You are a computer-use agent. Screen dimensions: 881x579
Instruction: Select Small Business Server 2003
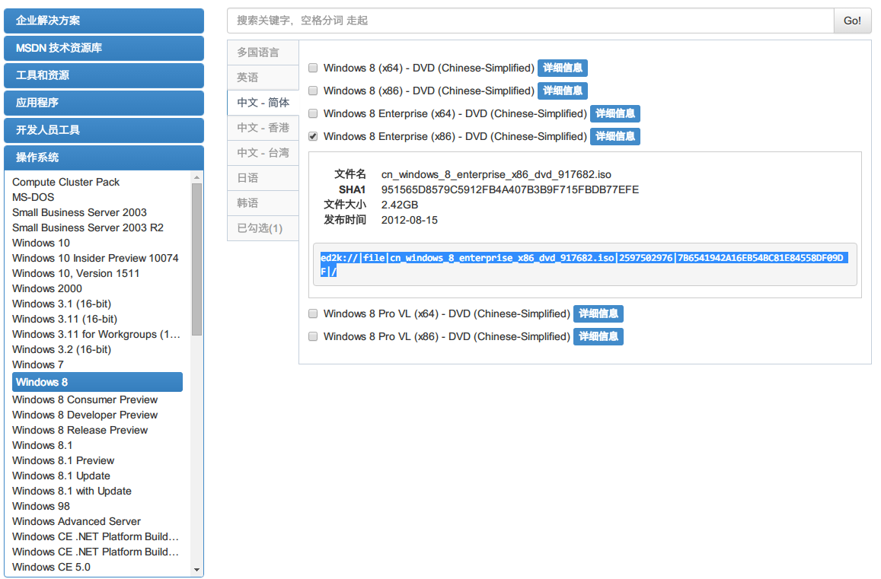pyautogui.click(x=79, y=212)
